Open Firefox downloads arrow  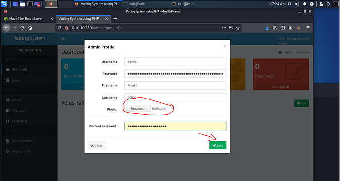tap(267, 28)
